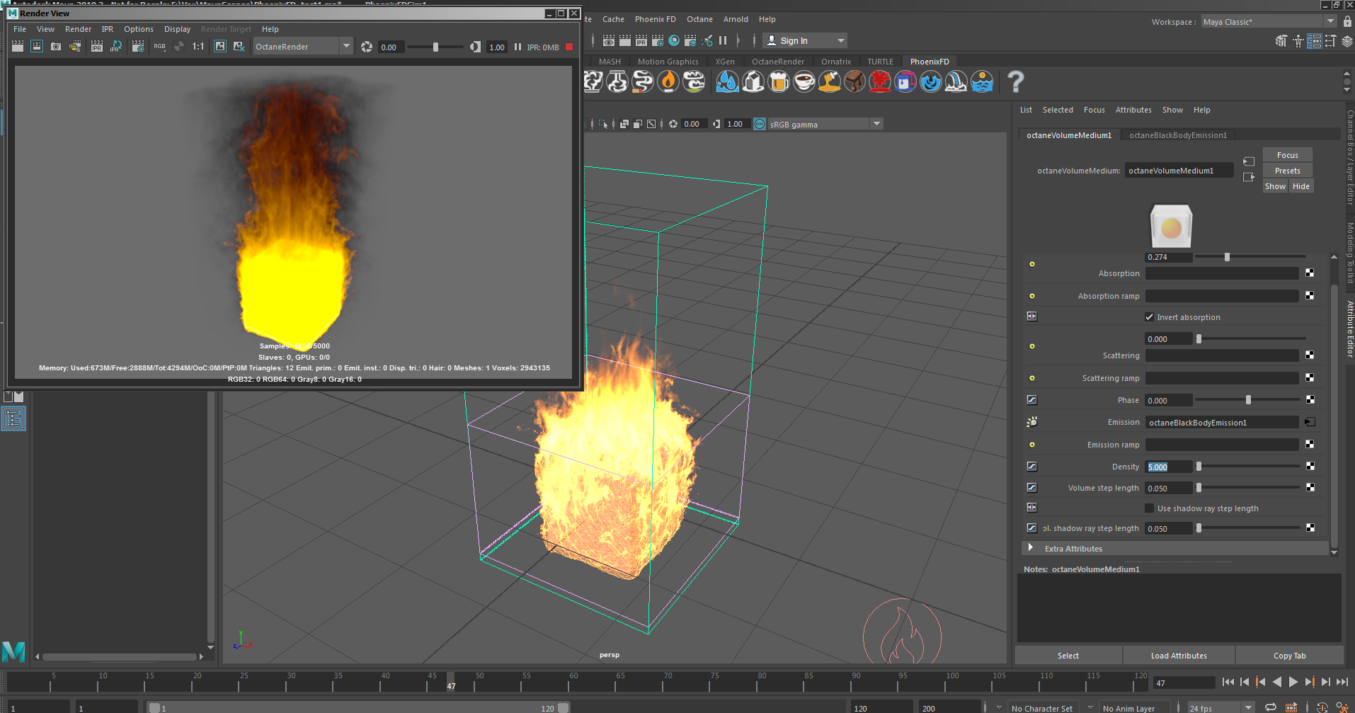The image size is (1355, 713).
Task: Click the ocean preset icon
Action: pyautogui.click(x=982, y=81)
